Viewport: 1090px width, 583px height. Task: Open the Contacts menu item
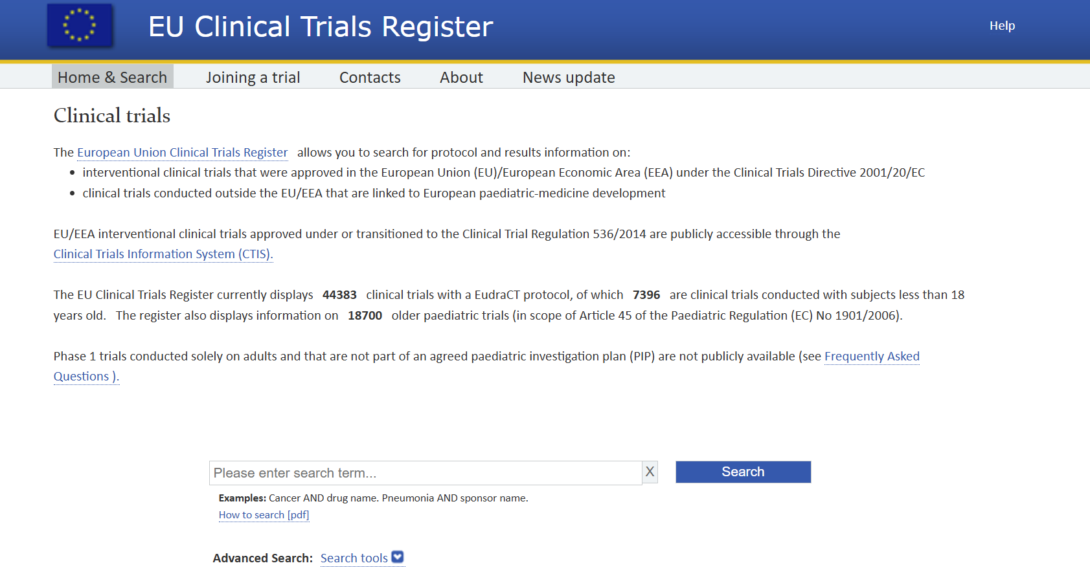click(x=370, y=78)
